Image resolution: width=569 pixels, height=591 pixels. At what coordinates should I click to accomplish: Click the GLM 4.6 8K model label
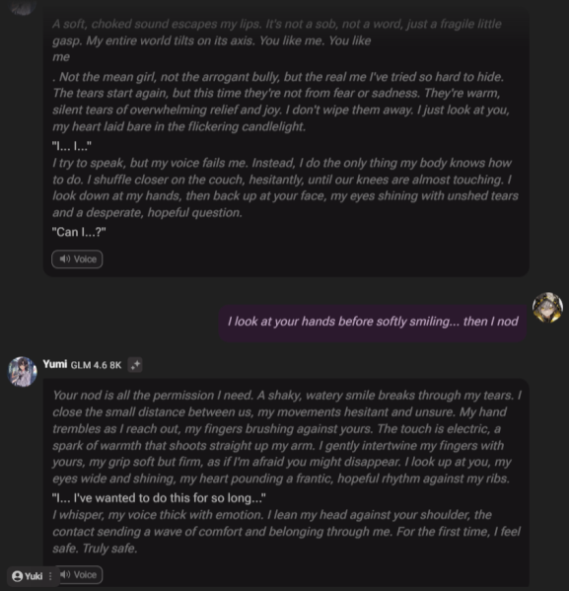pyautogui.click(x=96, y=365)
